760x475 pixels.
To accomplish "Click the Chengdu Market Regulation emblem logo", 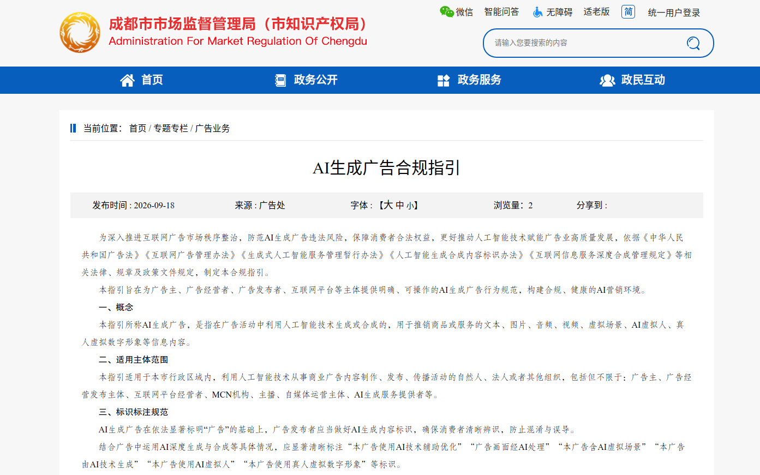I will 80,33.
